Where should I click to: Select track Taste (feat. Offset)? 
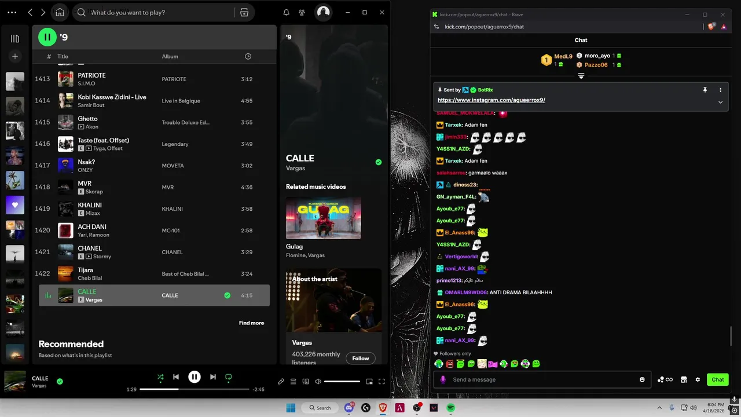point(154,144)
